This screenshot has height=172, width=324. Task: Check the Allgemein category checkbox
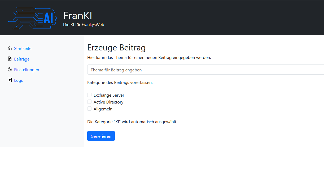89,109
